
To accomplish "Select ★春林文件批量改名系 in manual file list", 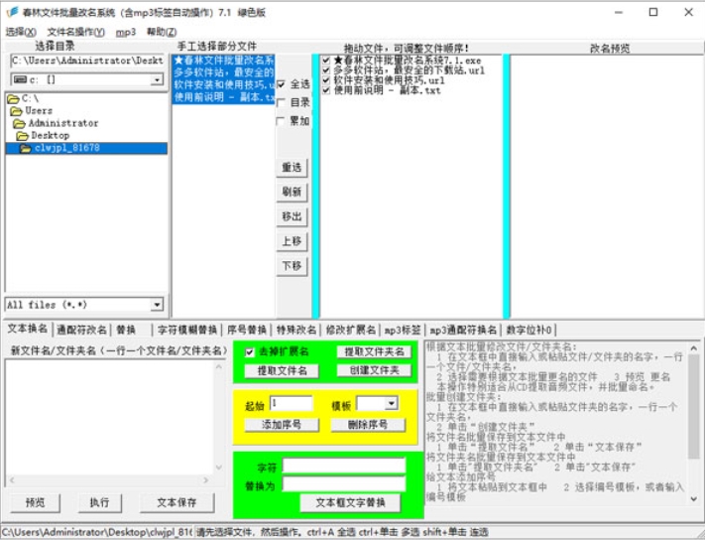I will pos(223,61).
